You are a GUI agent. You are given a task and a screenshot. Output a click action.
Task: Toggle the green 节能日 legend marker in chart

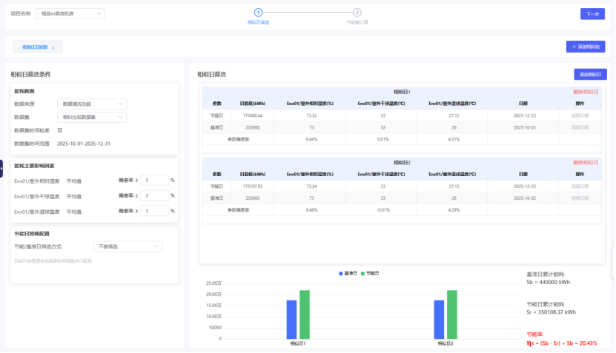362,273
